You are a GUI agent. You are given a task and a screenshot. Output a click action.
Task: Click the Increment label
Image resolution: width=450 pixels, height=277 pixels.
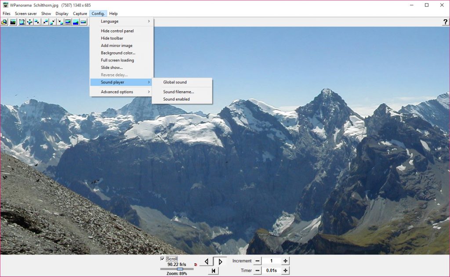(242, 261)
